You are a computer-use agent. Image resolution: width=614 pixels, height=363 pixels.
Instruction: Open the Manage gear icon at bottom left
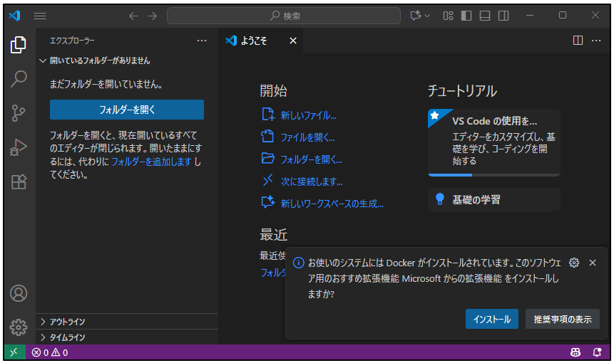19,327
